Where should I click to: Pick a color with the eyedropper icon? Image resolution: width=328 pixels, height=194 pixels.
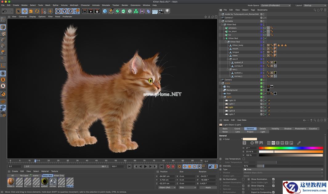(298, 143)
